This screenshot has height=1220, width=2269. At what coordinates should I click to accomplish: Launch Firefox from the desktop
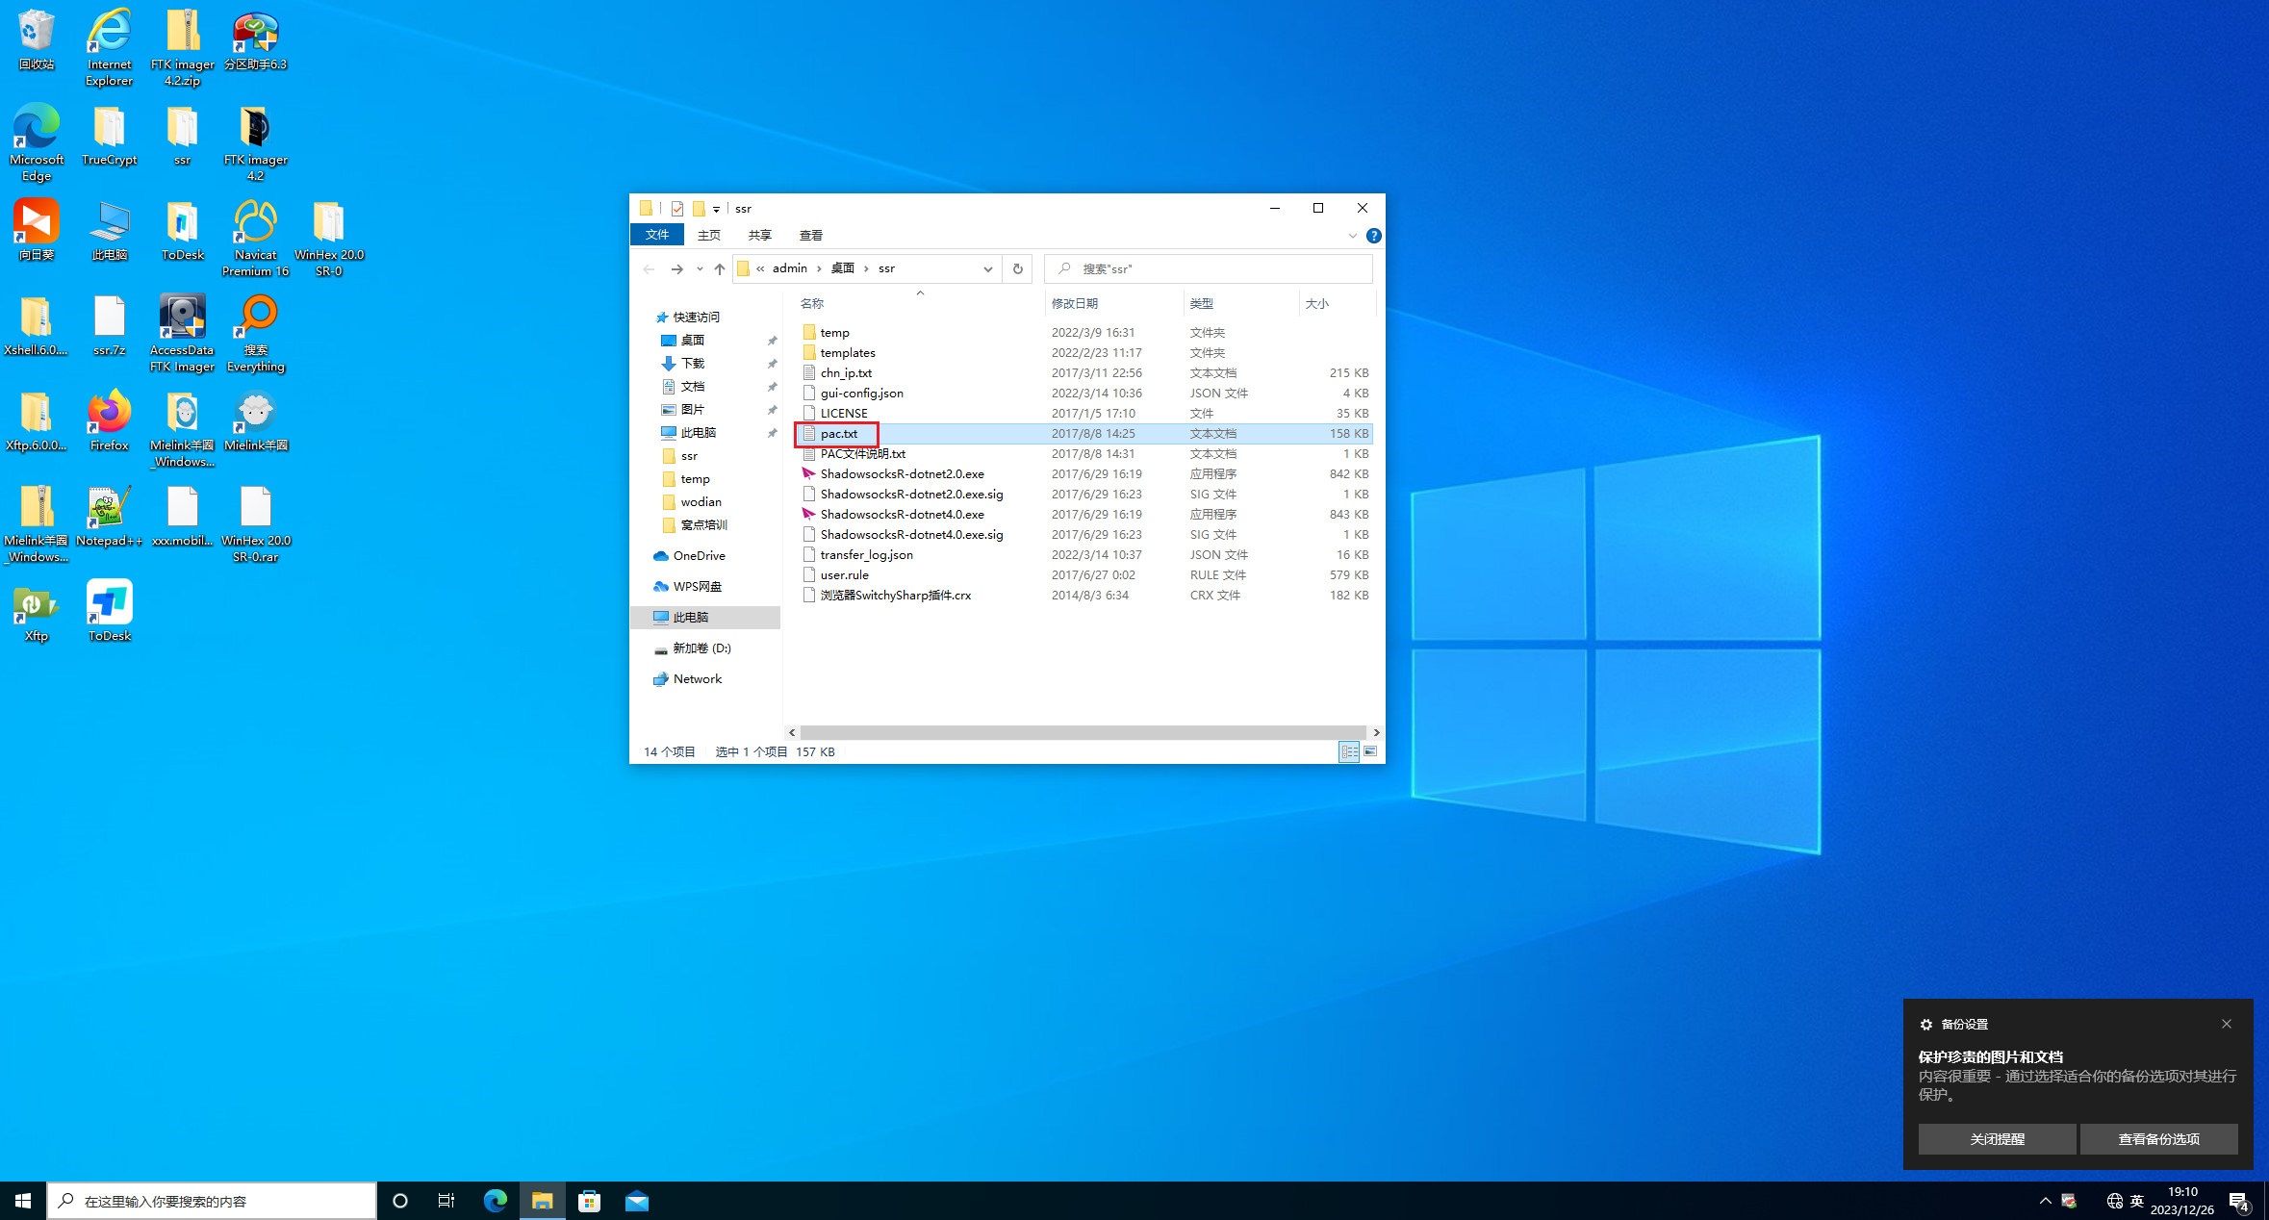pyautogui.click(x=109, y=420)
